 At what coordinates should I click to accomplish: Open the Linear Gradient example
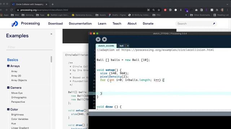[x=20, y=128]
